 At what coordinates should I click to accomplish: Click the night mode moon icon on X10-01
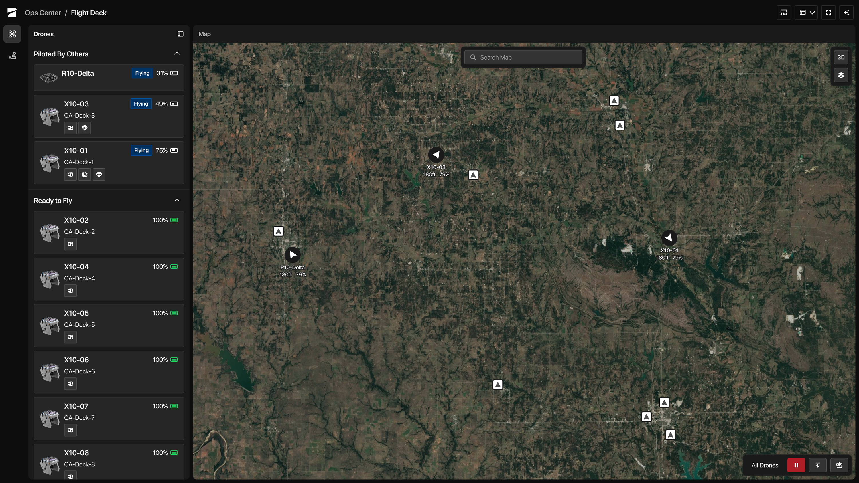pos(85,174)
